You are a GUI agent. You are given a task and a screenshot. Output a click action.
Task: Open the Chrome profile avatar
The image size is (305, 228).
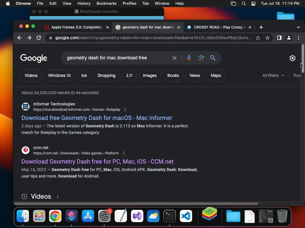[289, 38]
